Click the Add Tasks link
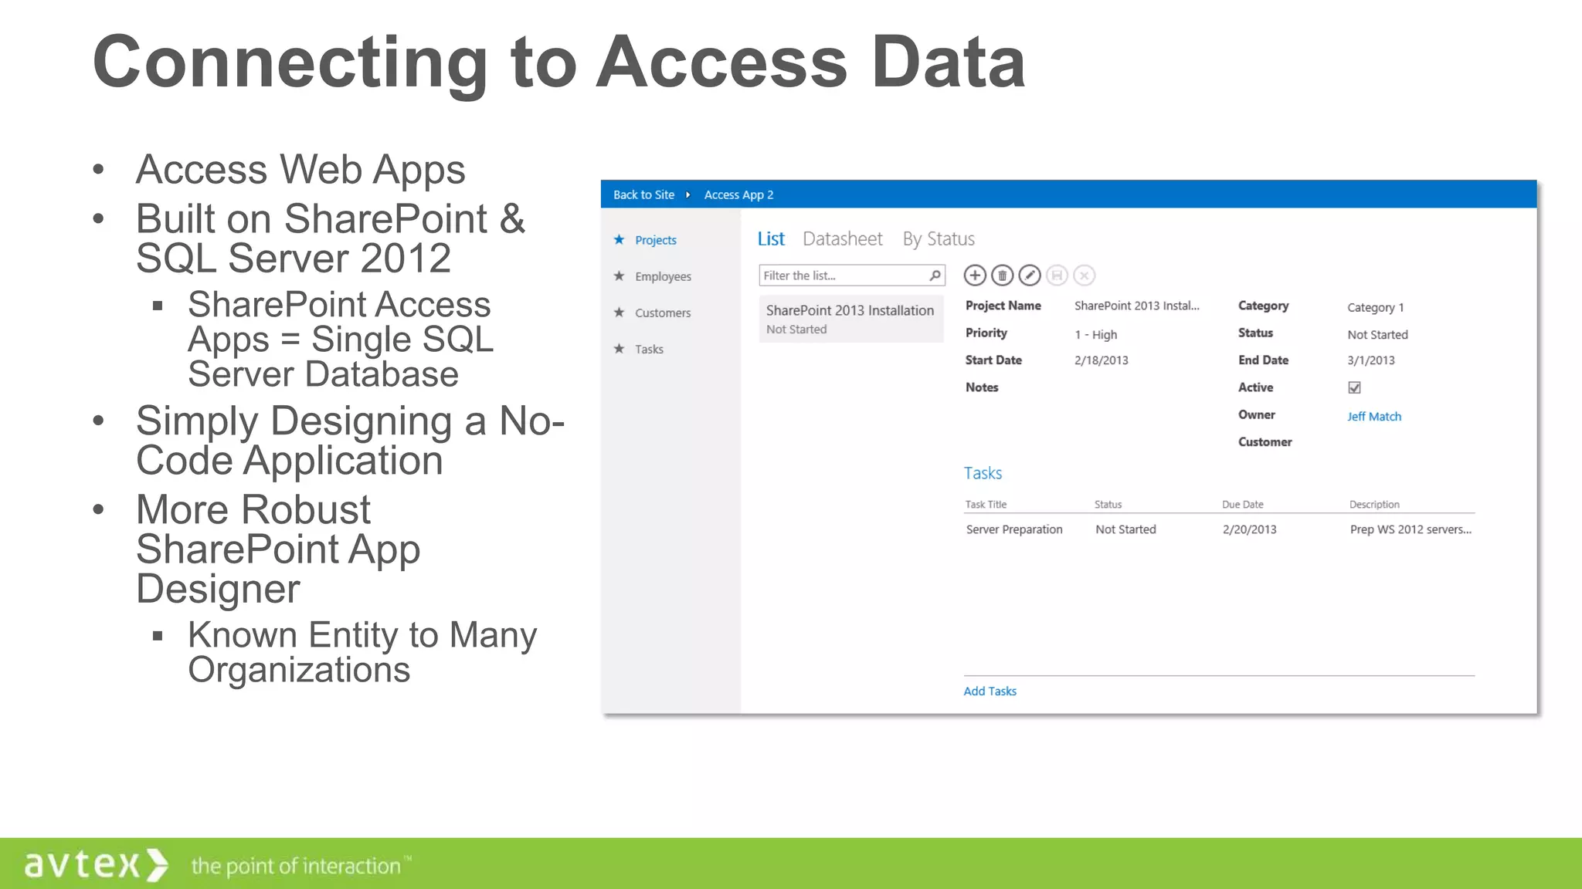This screenshot has width=1582, height=889. tap(990, 691)
